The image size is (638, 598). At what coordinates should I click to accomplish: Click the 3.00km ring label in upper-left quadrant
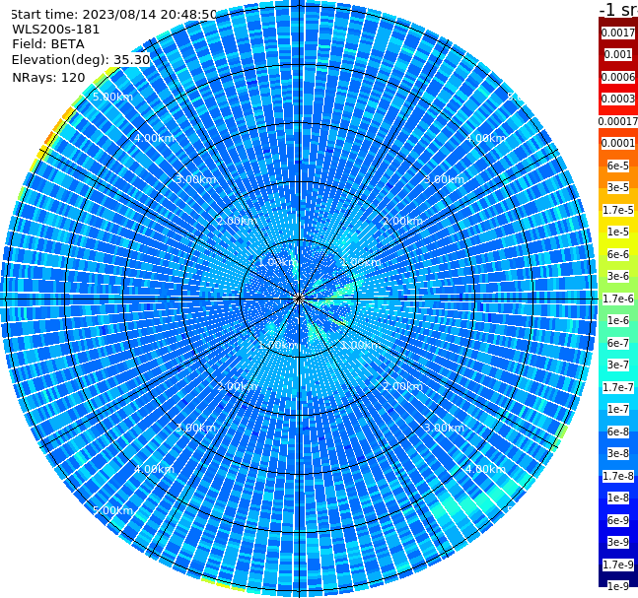tap(195, 179)
